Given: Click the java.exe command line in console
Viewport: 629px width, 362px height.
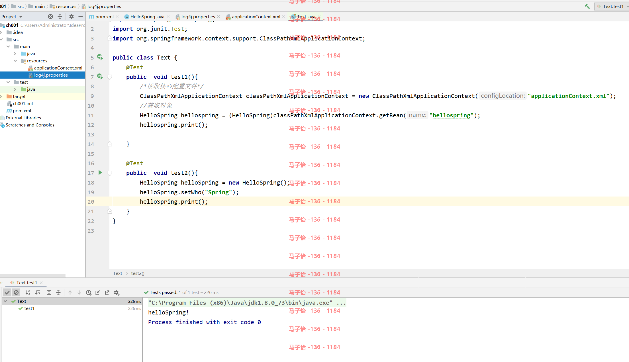Looking at the screenshot, I should click(x=247, y=302).
